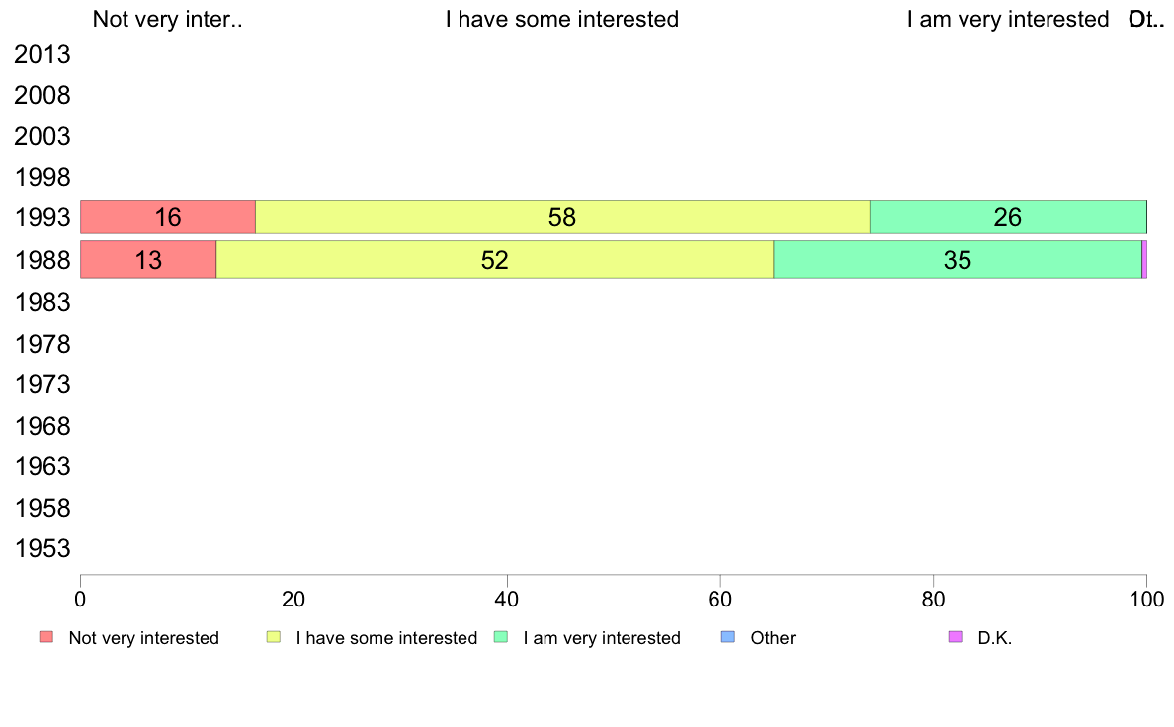Click the blue Other legend swatch
This screenshot has height=727, width=1174.
[727, 637]
